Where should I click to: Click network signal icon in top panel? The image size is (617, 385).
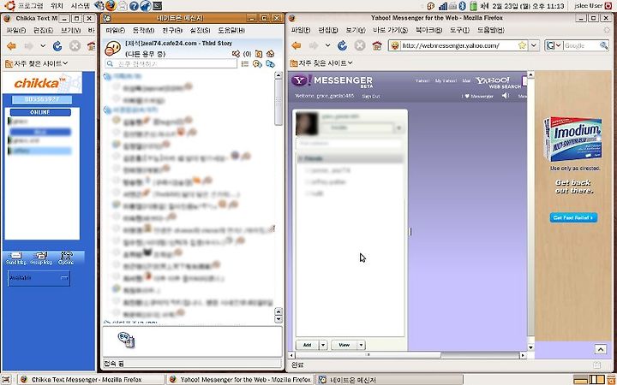[443, 6]
